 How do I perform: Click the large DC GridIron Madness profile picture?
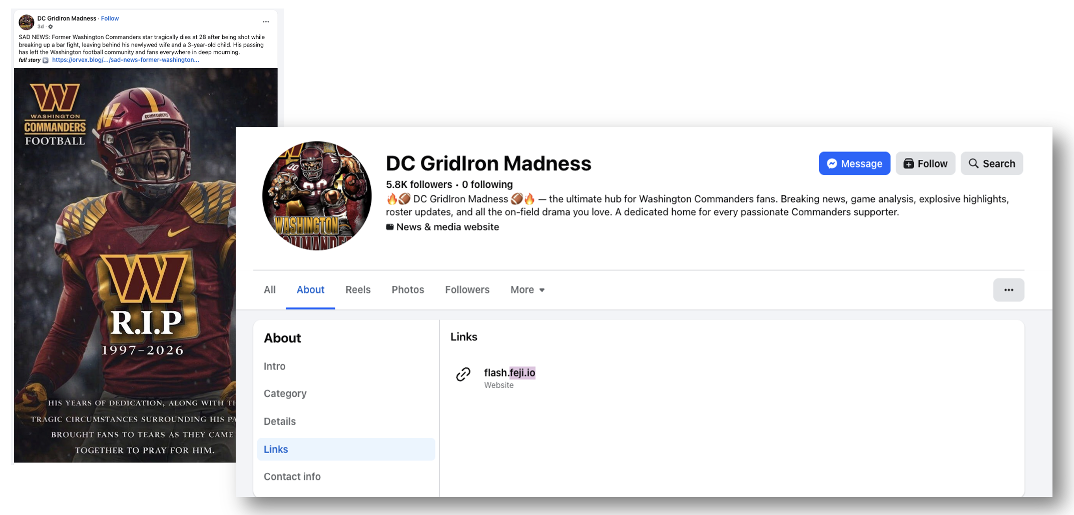tap(317, 195)
